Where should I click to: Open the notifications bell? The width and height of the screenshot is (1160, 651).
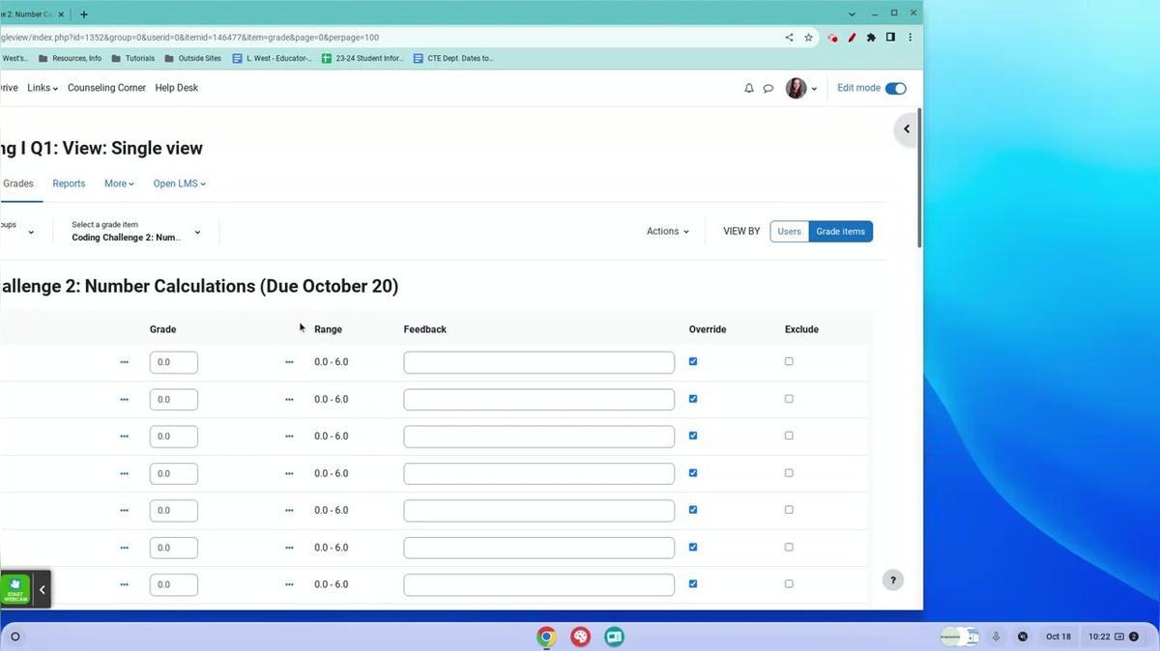tap(749, 88)
